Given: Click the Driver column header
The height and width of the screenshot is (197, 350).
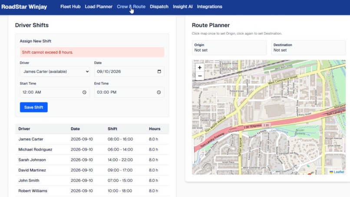Looking at the screenshot, I should tap(24, 129).
